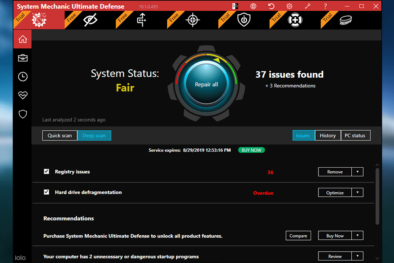Open help question mark in title bar
This screenshot has height=263, width=394.
pyautogui.click(x=325, y=6)
